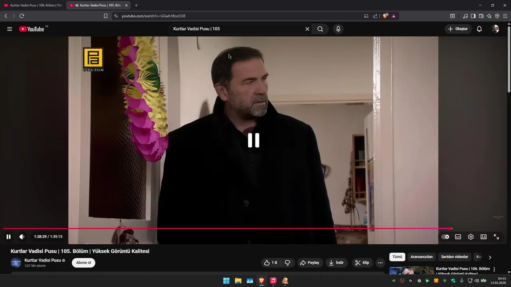Viewport: 511px width, 287px height.
Task: Click the magnifier search button
Action: coord(320,29)
